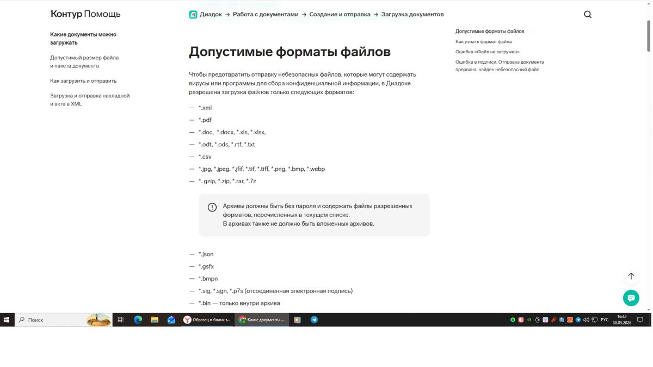Go to «Создание и отправка» breadcrumb
653x367 pixels.
click(340, 15)
